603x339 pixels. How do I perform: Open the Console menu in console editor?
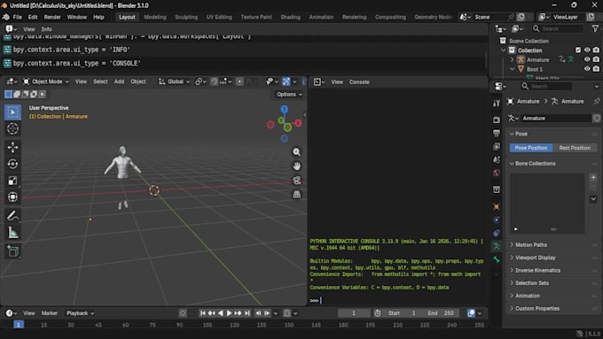click(x=359, y=81)
